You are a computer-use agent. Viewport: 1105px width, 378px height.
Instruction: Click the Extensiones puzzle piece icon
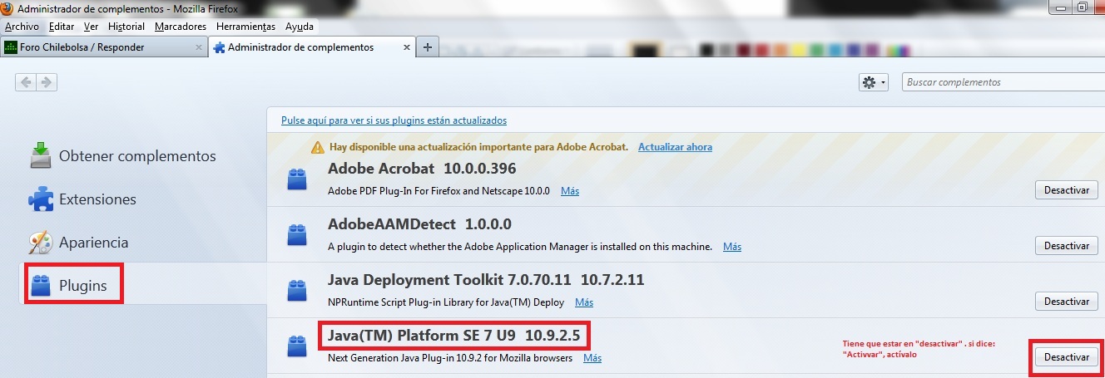[41, 199]
